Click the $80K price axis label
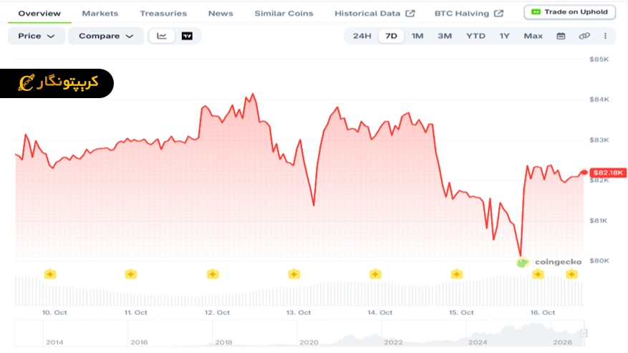 coord(599,261)
